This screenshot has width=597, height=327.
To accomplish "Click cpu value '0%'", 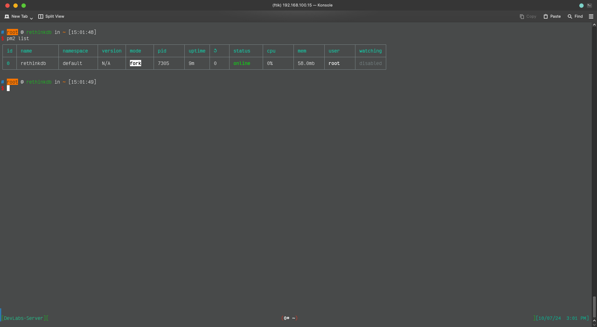I will click(270, 63).
